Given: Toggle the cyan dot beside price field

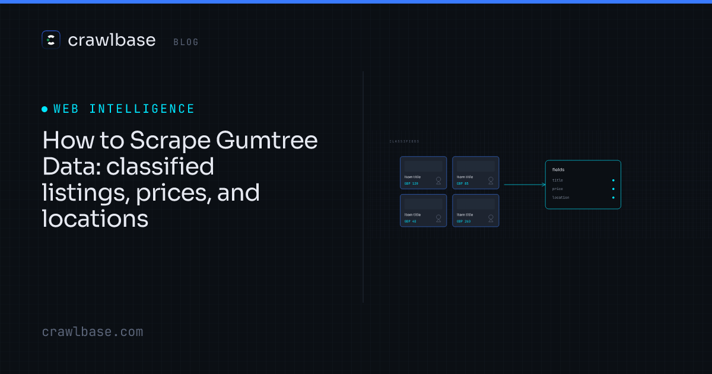Looking at the screenshot, I should coord(613,189).
